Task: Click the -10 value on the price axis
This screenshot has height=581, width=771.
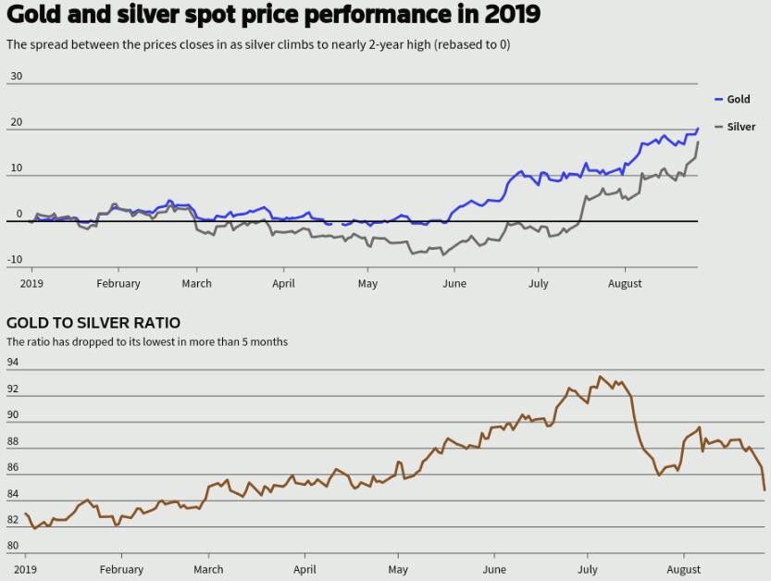Action: pyautogui.click(x=15, y=260)
